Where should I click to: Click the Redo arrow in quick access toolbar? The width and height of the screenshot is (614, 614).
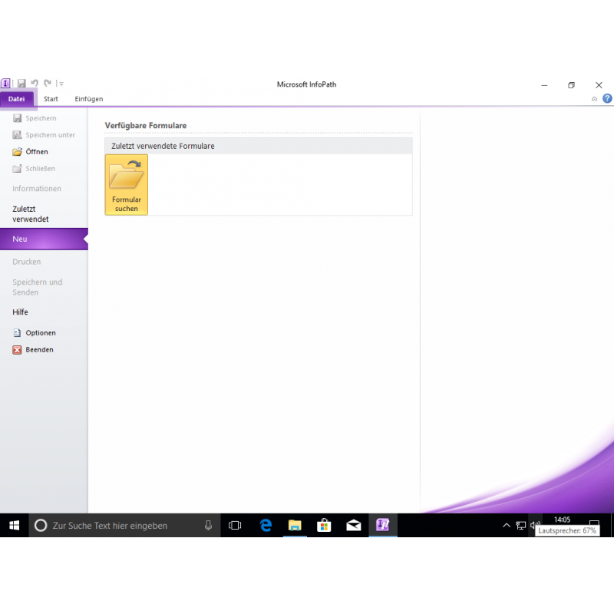48,84
